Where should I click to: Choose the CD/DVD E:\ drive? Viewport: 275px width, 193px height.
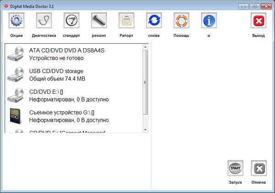click(69, 96)
